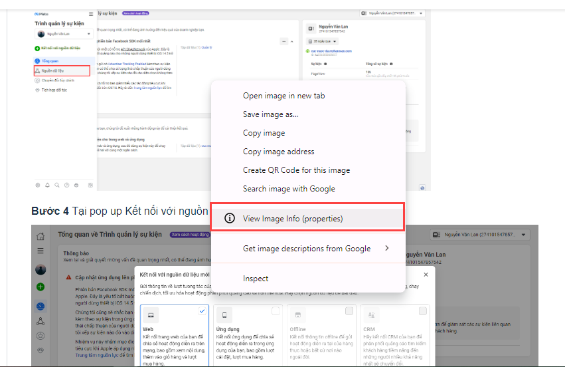Check the Offline option checkbox
Image resolution: width=565 pixels, height=367 pixels.
pos(349,311)
